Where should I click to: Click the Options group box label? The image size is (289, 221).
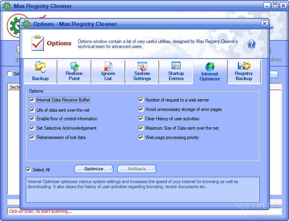pos(36,91)
